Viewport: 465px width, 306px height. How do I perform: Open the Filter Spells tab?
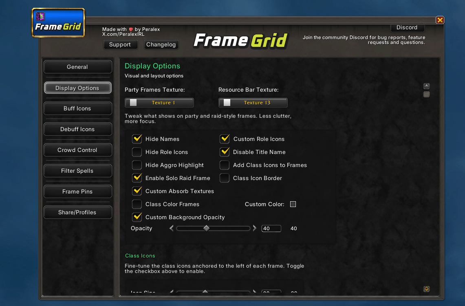click(78, 170)
